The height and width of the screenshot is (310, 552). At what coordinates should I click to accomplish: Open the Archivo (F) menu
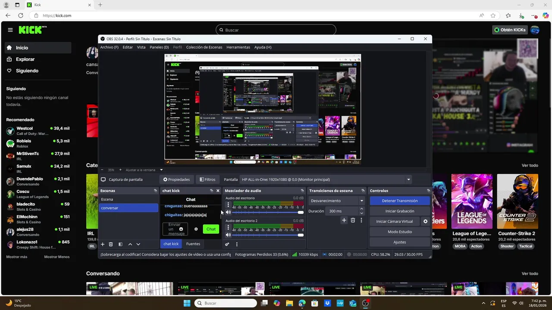tap(109, 47)
